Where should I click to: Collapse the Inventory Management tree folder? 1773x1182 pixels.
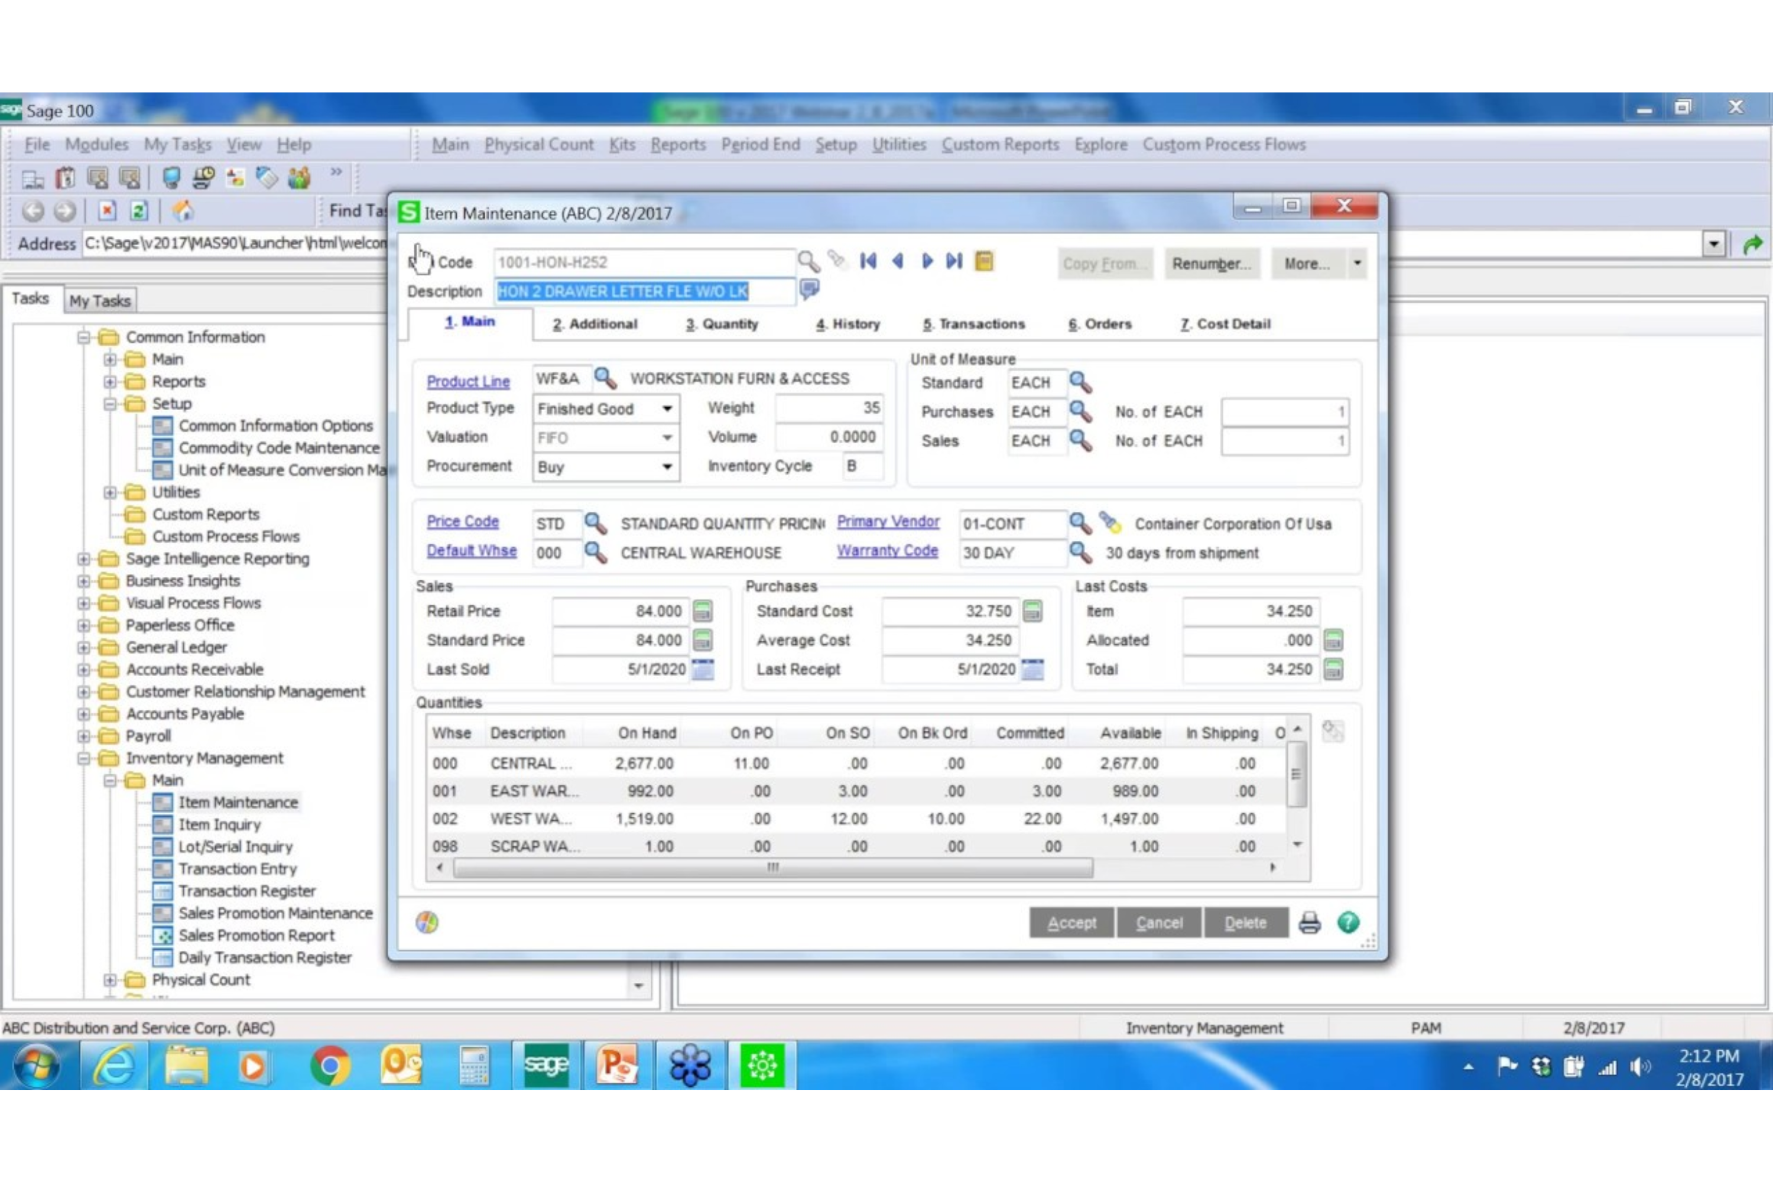coord(84,758)
